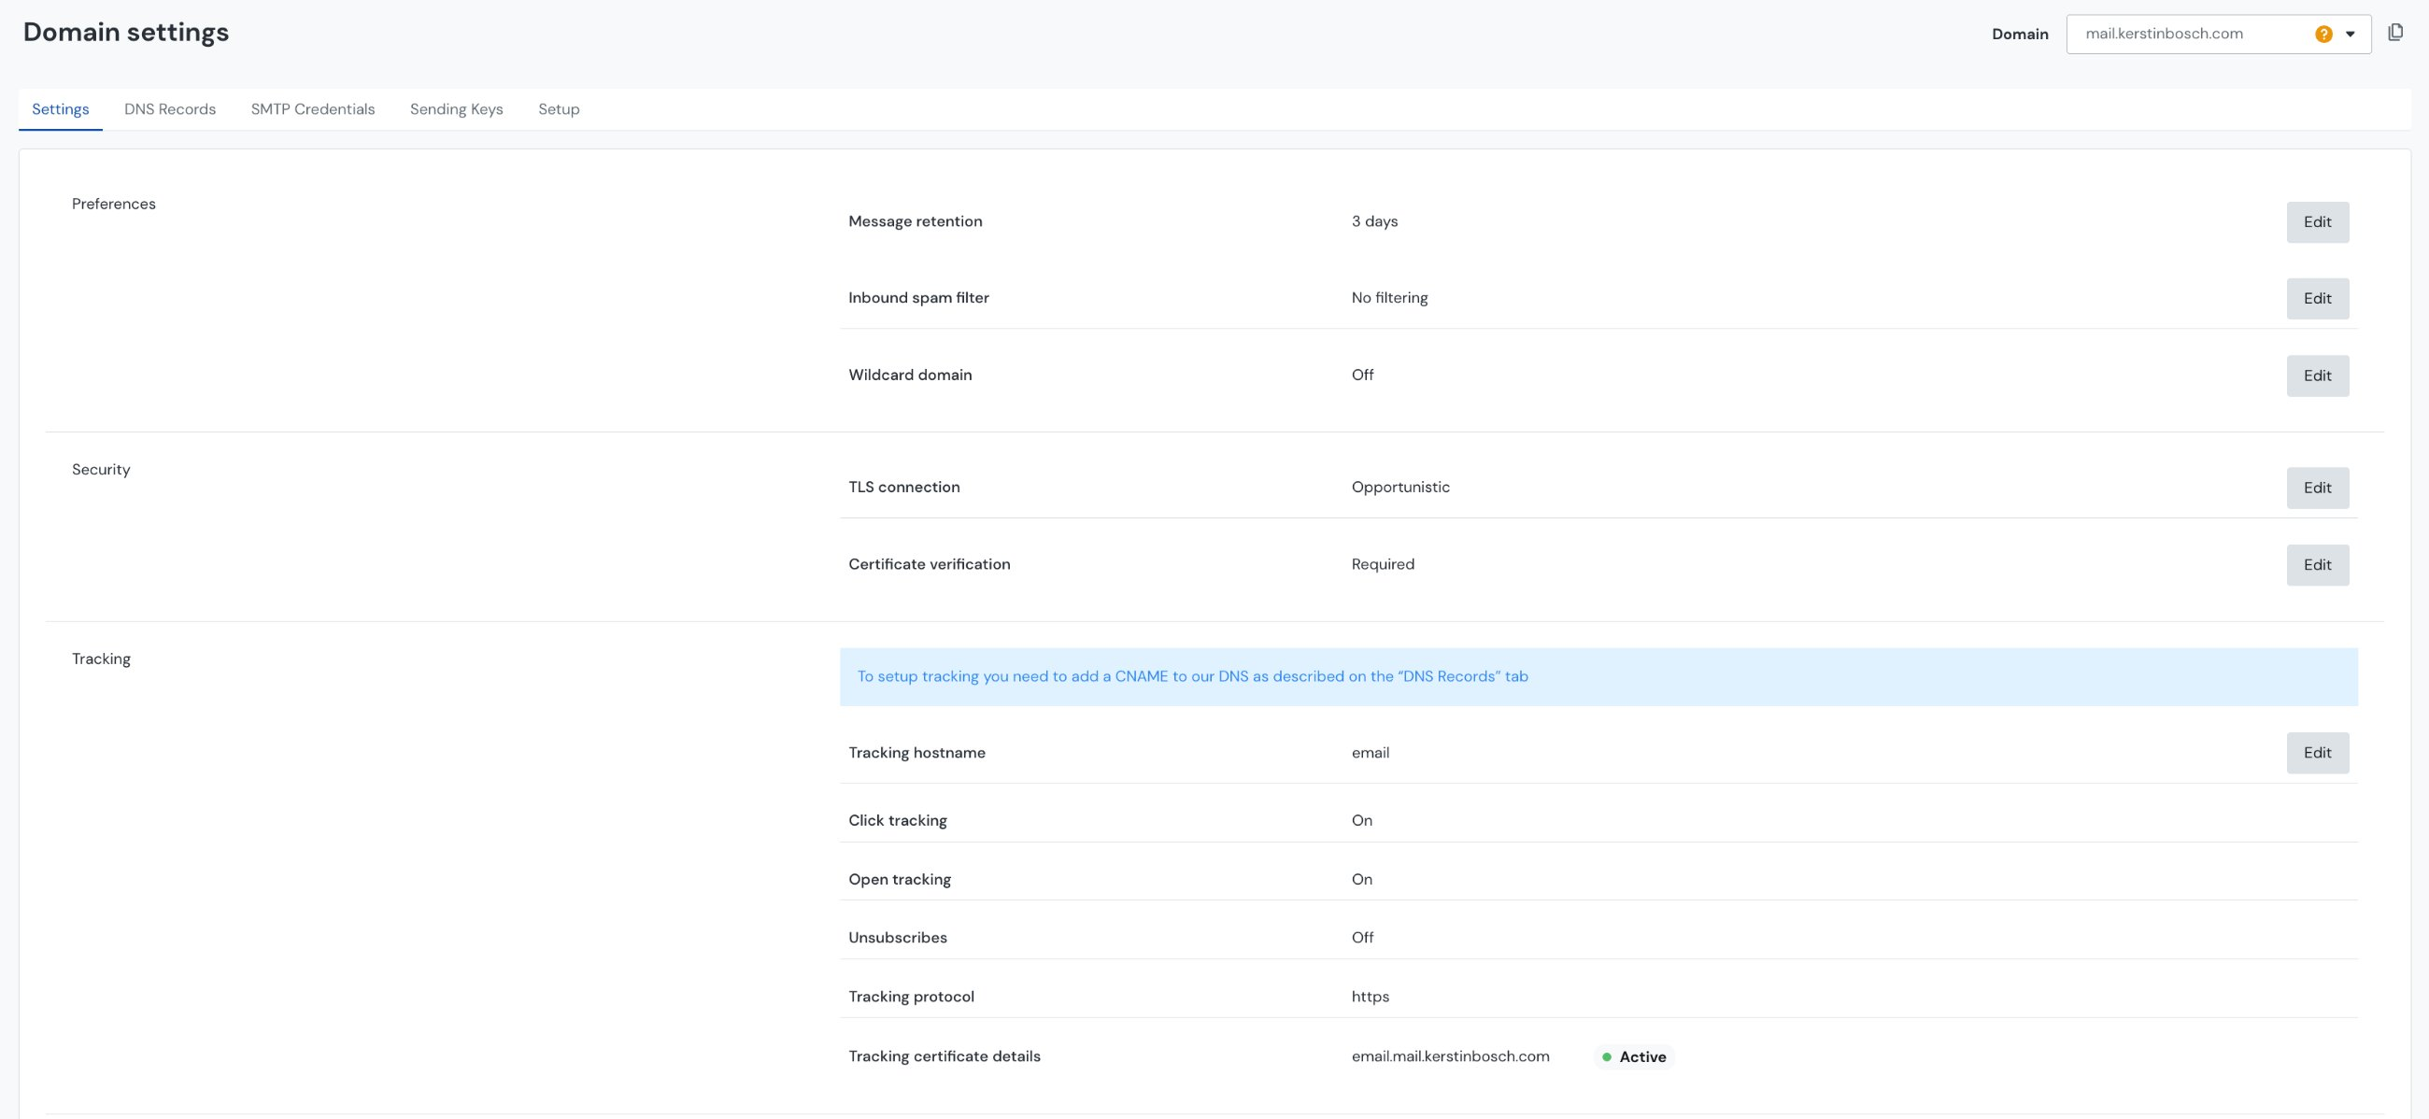Click the 'Tracking hostname' label

coord(916,752)
